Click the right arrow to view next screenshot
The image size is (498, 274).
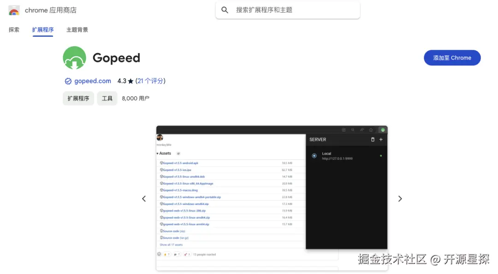[x=400, y=198]
